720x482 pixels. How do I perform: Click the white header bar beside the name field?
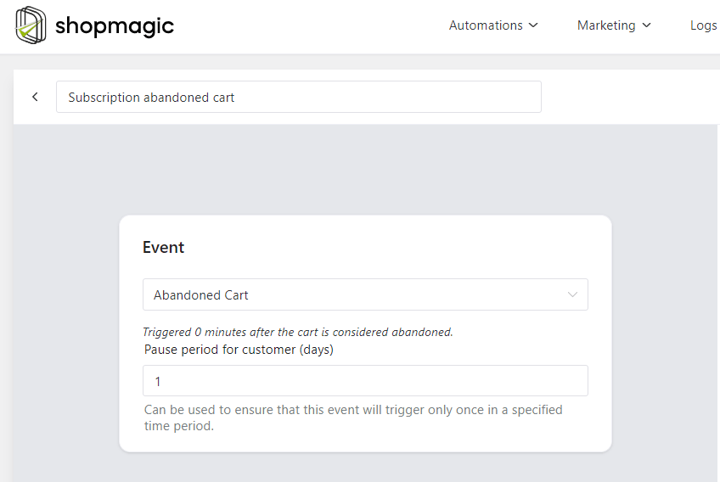click(x=629, y=97)
